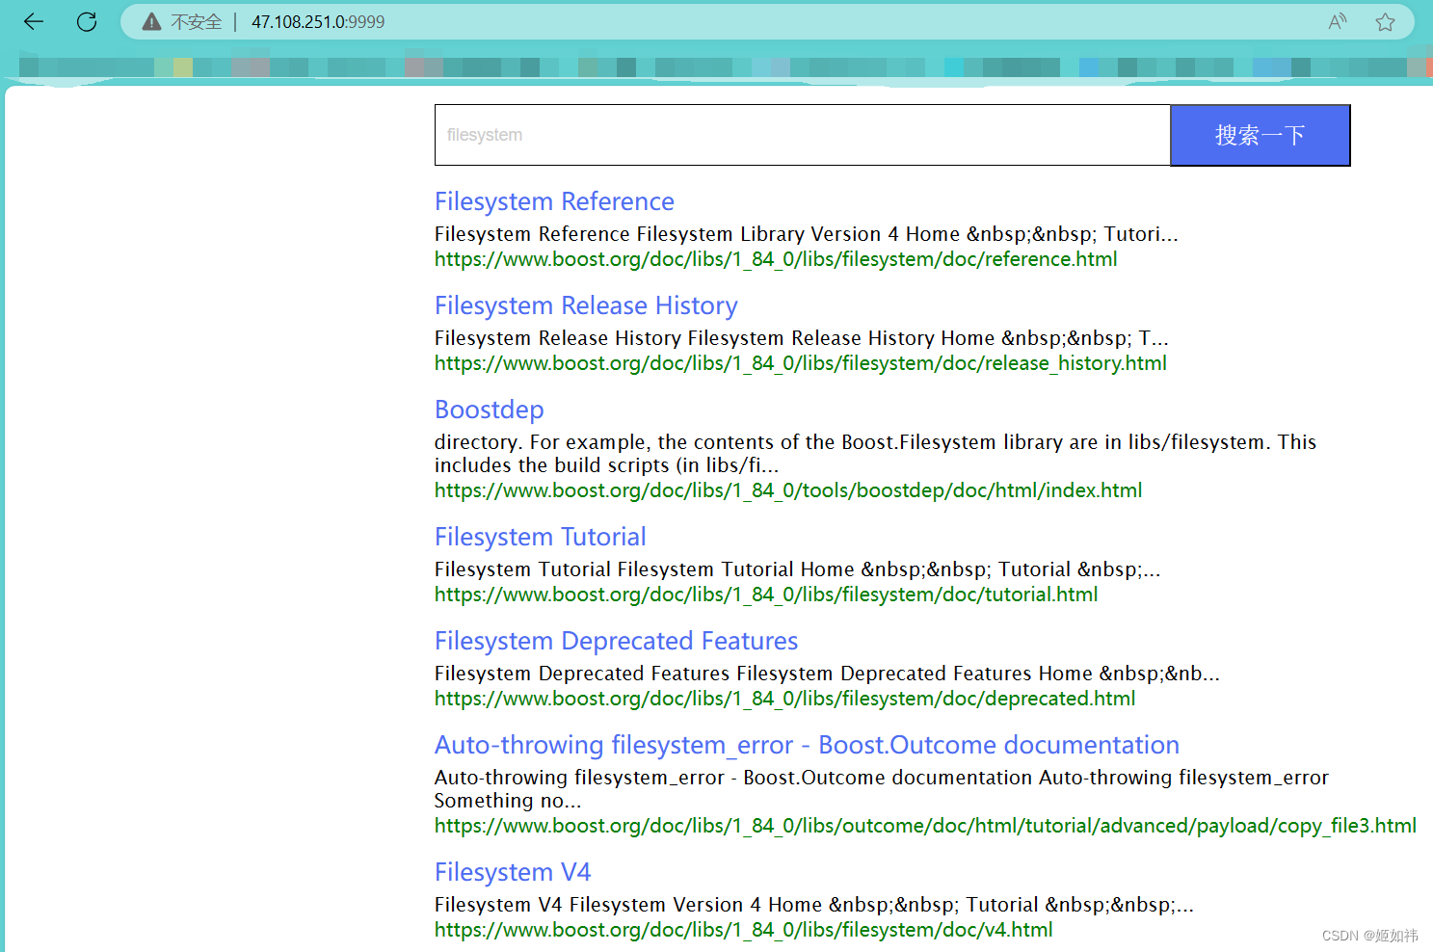
Task: Open the Filesystem Tutorial result title
Action: 540,537
